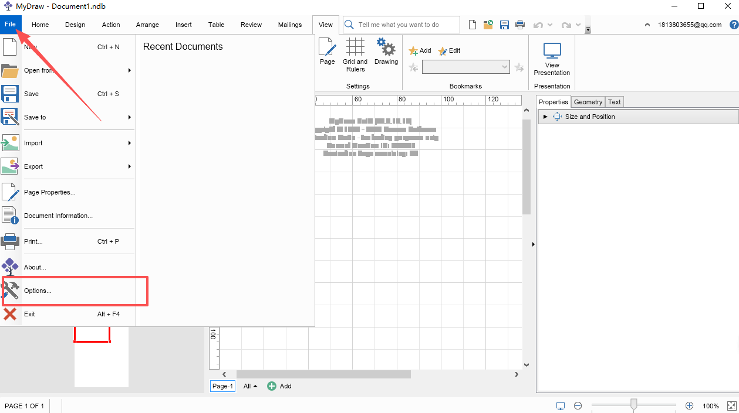Click the Edit bookmark icon
The height and width of the screenshot is (413, 739).
click(x=443, y=51)
